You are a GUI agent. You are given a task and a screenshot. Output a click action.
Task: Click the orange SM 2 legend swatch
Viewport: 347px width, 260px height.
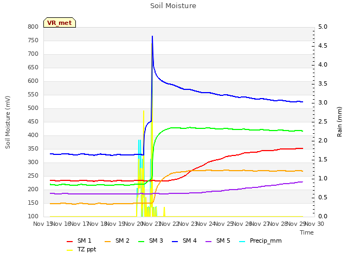point(108,242)
